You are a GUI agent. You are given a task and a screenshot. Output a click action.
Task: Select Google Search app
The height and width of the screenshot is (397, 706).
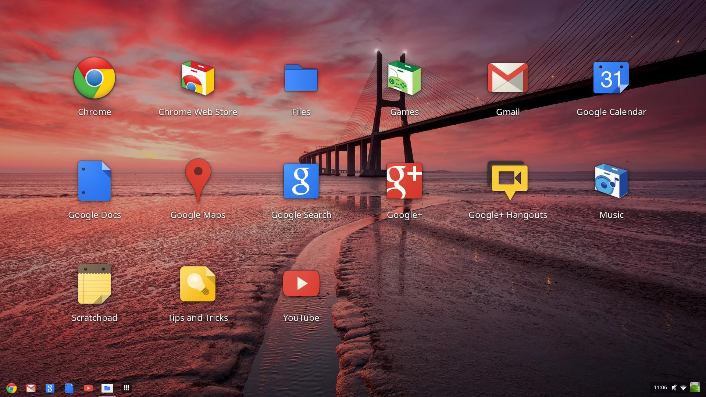(x=301, y=182)
